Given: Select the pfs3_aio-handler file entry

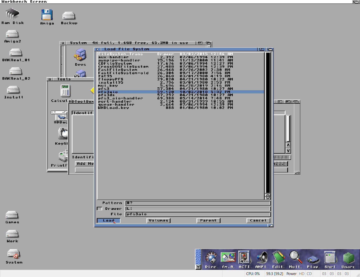Looking at the screenshot, I should pos(181,98).
